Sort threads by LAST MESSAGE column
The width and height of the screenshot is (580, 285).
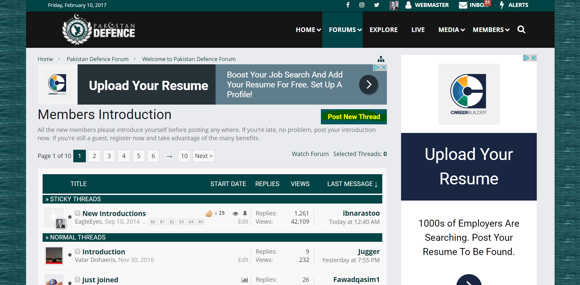click(352, 184)
